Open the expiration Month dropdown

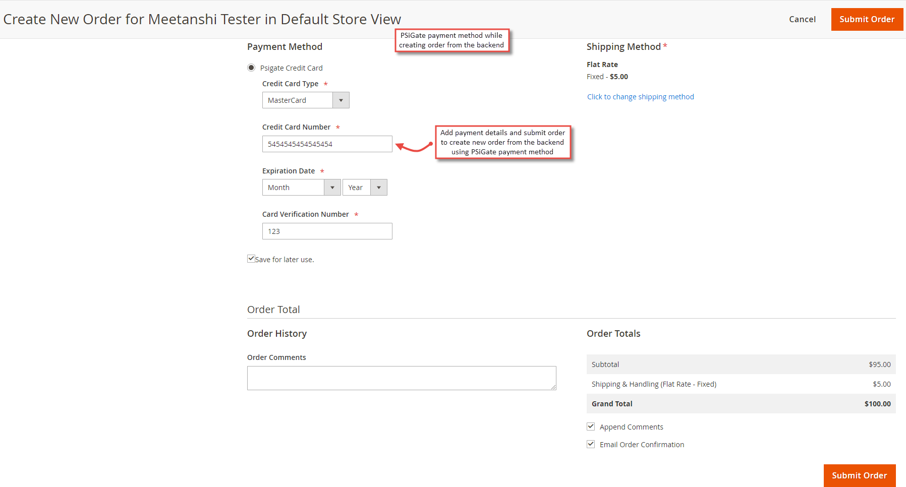tap(332, 187)
